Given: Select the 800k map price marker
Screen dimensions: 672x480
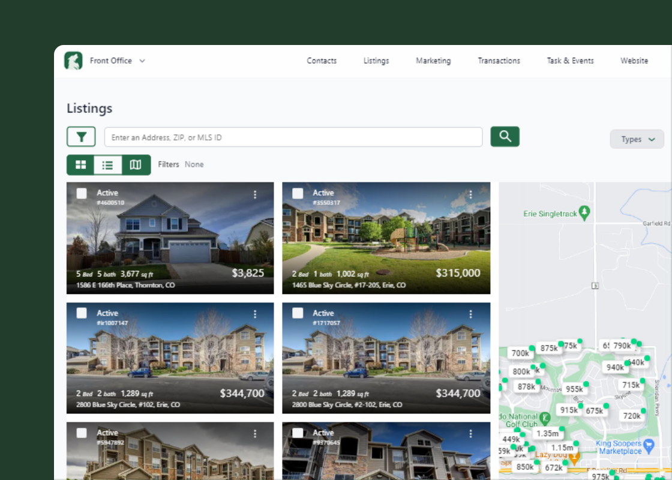Looking at the screenshot, I should click(x=521, y=371).
